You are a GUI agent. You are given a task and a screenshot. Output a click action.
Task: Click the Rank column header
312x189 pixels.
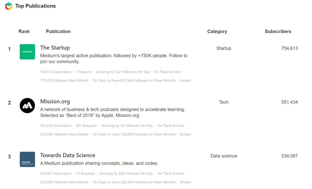(x=24, y=31)
